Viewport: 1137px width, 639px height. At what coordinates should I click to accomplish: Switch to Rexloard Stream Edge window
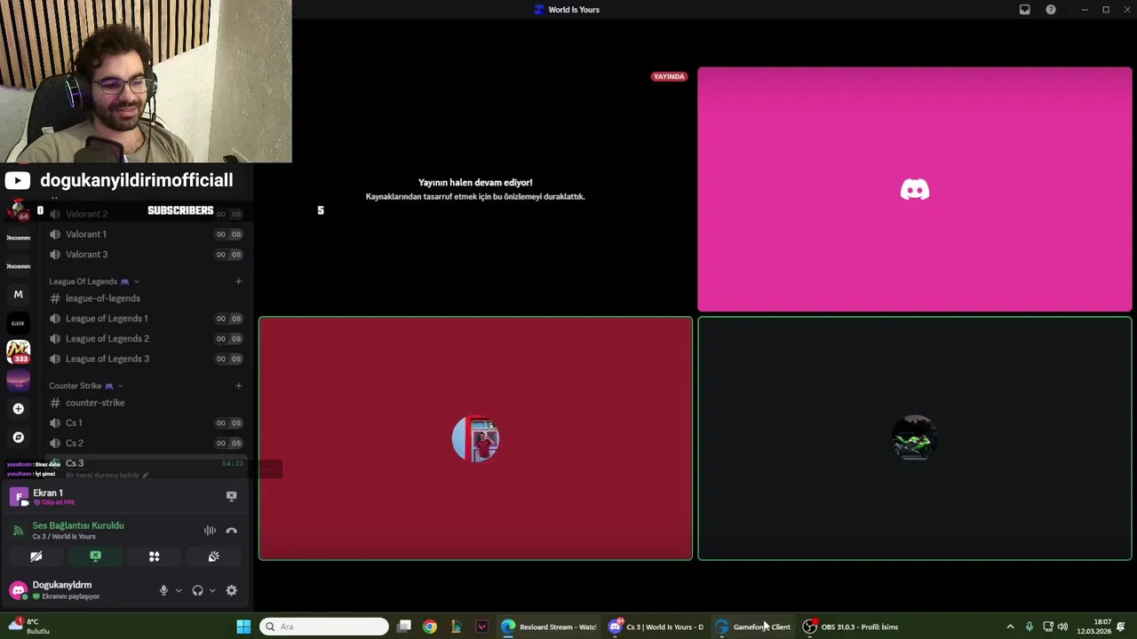tap(548, 627)
